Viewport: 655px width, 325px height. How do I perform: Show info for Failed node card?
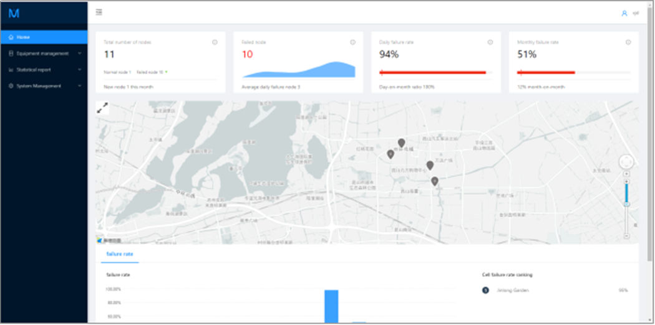tap(352, 42)
